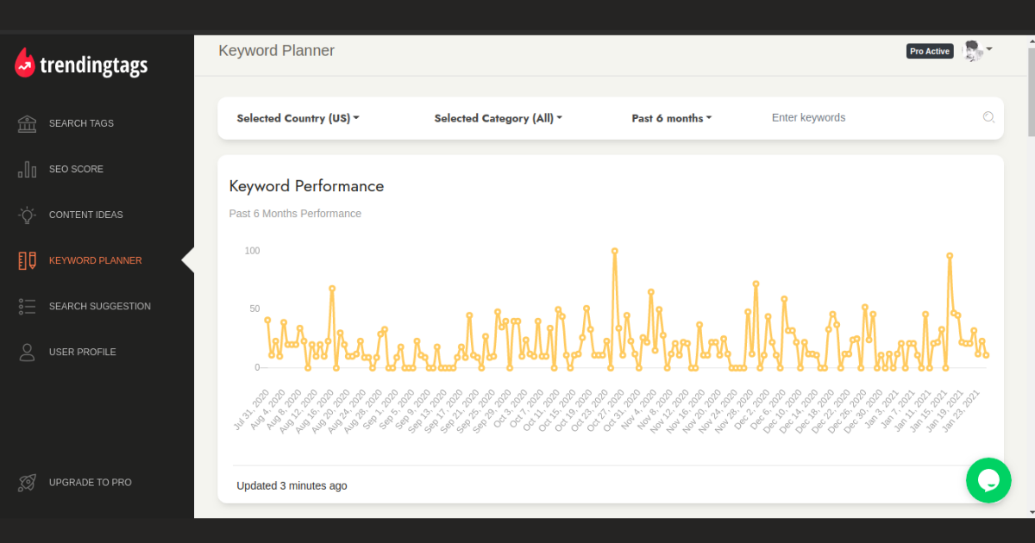Open the green chat bubble widget
This screenshot has height=543, width=1035.
[x=988, y=480]
